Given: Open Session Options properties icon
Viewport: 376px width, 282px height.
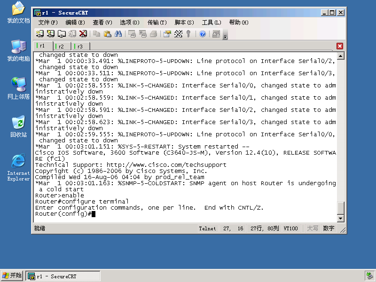Looking at the screenshot, I should pos(167,34).
